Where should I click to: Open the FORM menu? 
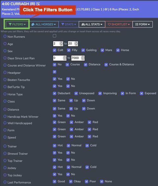[143, 24]
